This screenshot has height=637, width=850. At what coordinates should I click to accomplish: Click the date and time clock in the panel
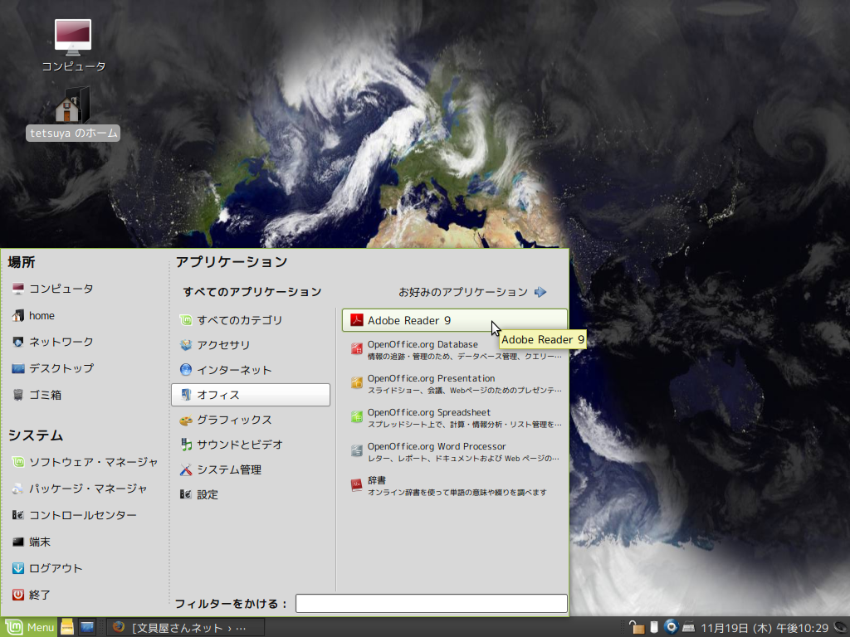[x=765, y=627]
